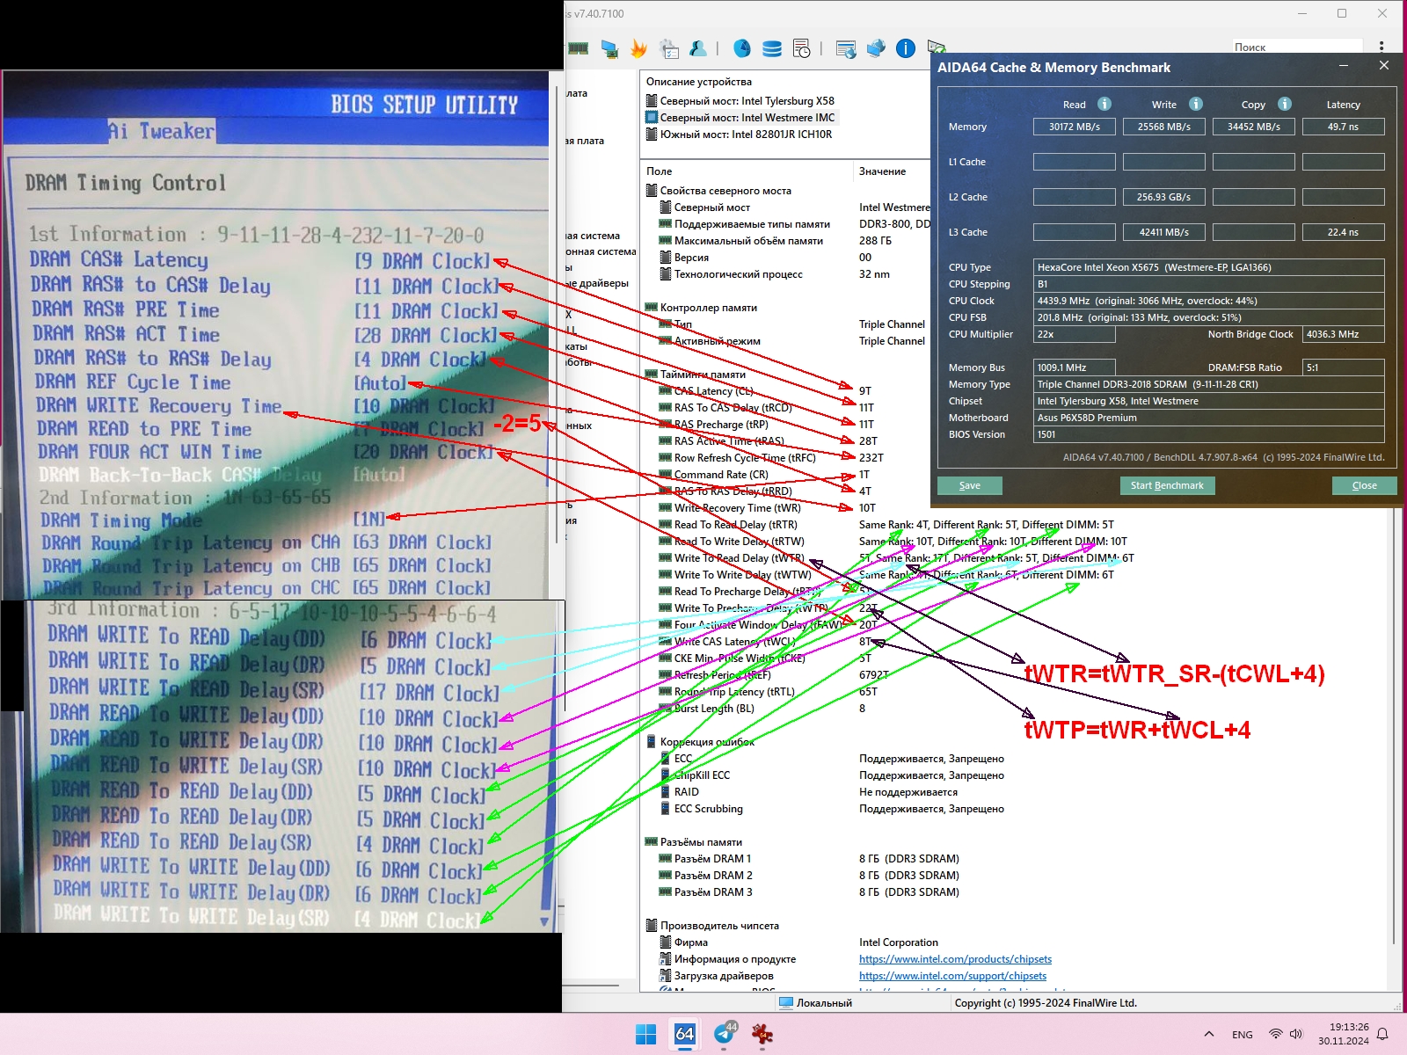Click Motherboard field Asus P6X58D Premium
1407x1055 pixels.
[x=1208, y=418]
